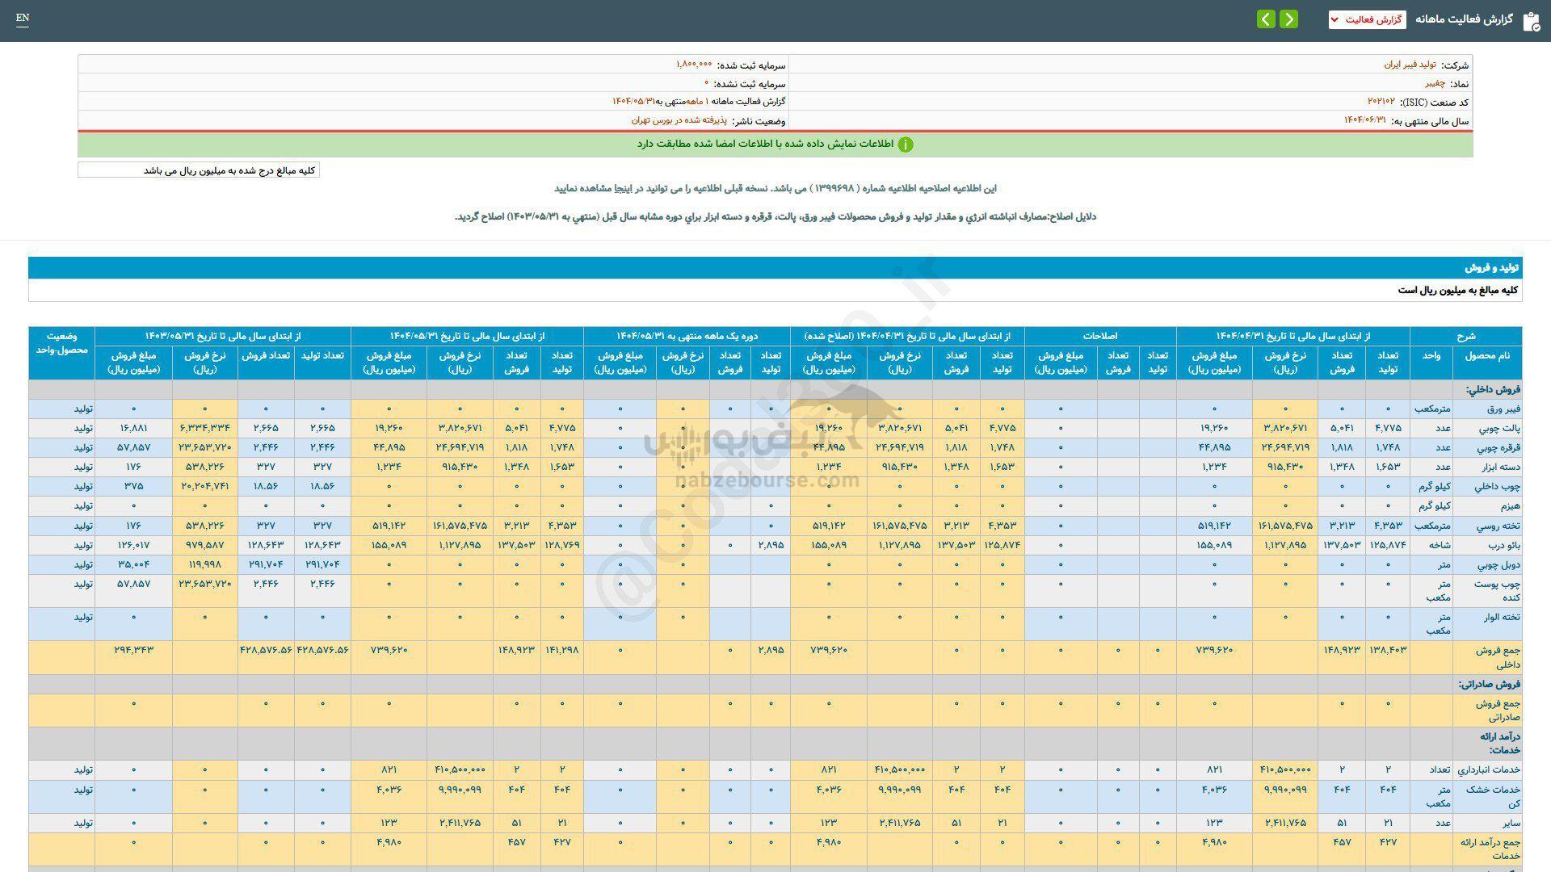This screenshot has height=872, width=1551.
Task: Switch language with the EN link
Action: (x=23, y=18)
